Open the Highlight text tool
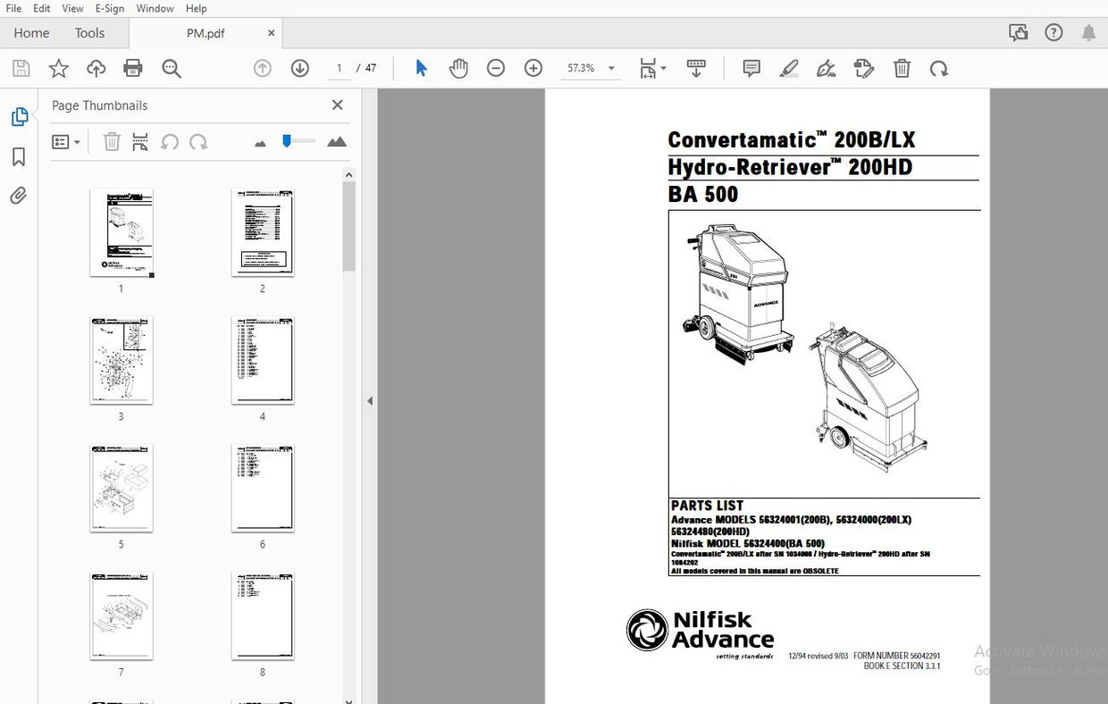Image resolution: width=1108 pixels, height=704 pixels. coord(789,68)
